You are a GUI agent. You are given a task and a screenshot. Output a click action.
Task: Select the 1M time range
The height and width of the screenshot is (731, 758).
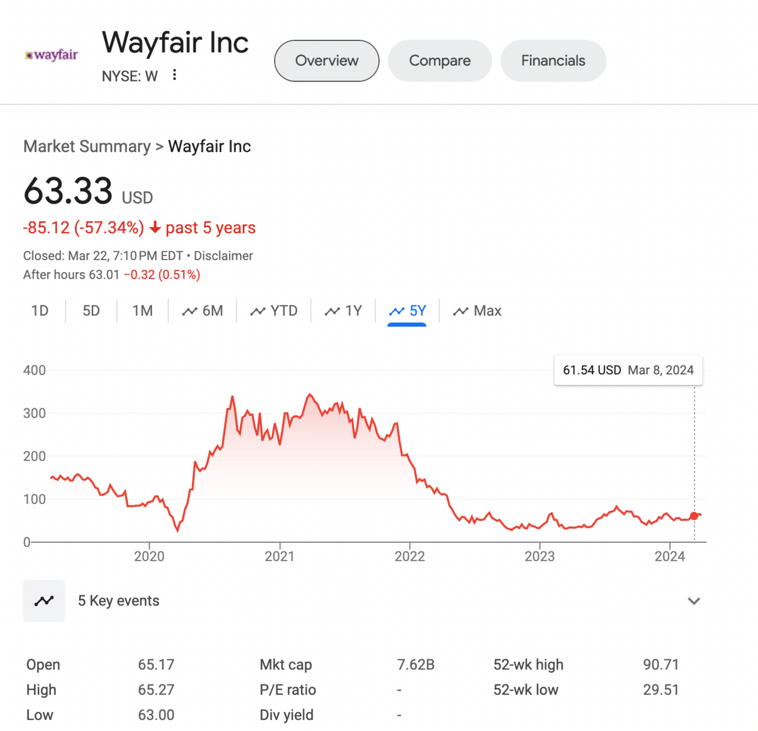pos(142,311)
